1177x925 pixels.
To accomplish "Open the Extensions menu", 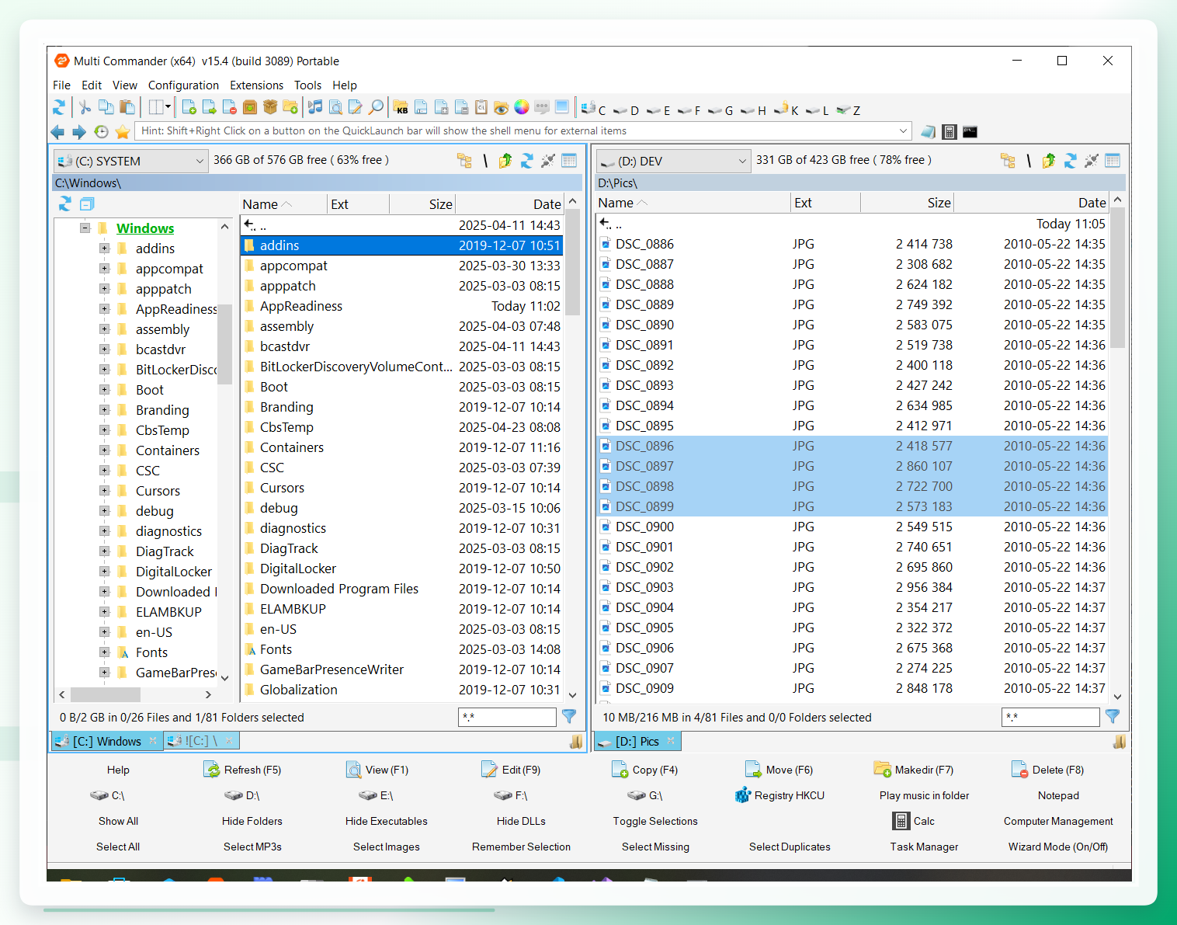I will pos(256,85).
